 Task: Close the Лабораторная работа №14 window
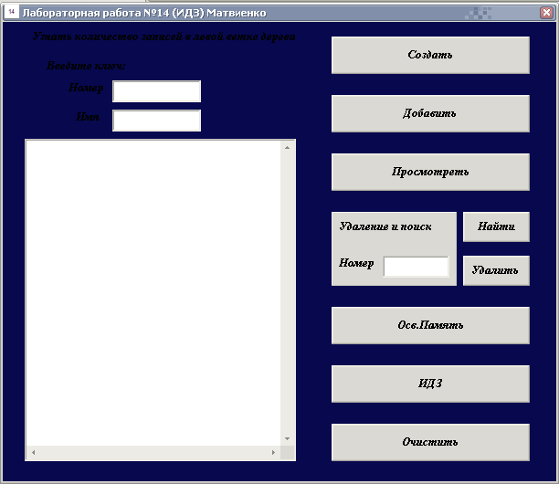click(x=546, y=13)
